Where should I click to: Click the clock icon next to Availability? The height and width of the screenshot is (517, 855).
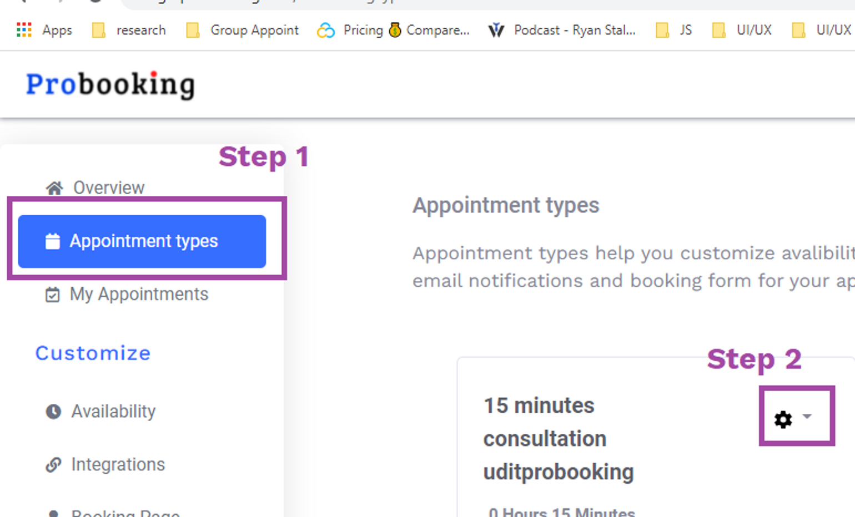click(x=53, y=412)
